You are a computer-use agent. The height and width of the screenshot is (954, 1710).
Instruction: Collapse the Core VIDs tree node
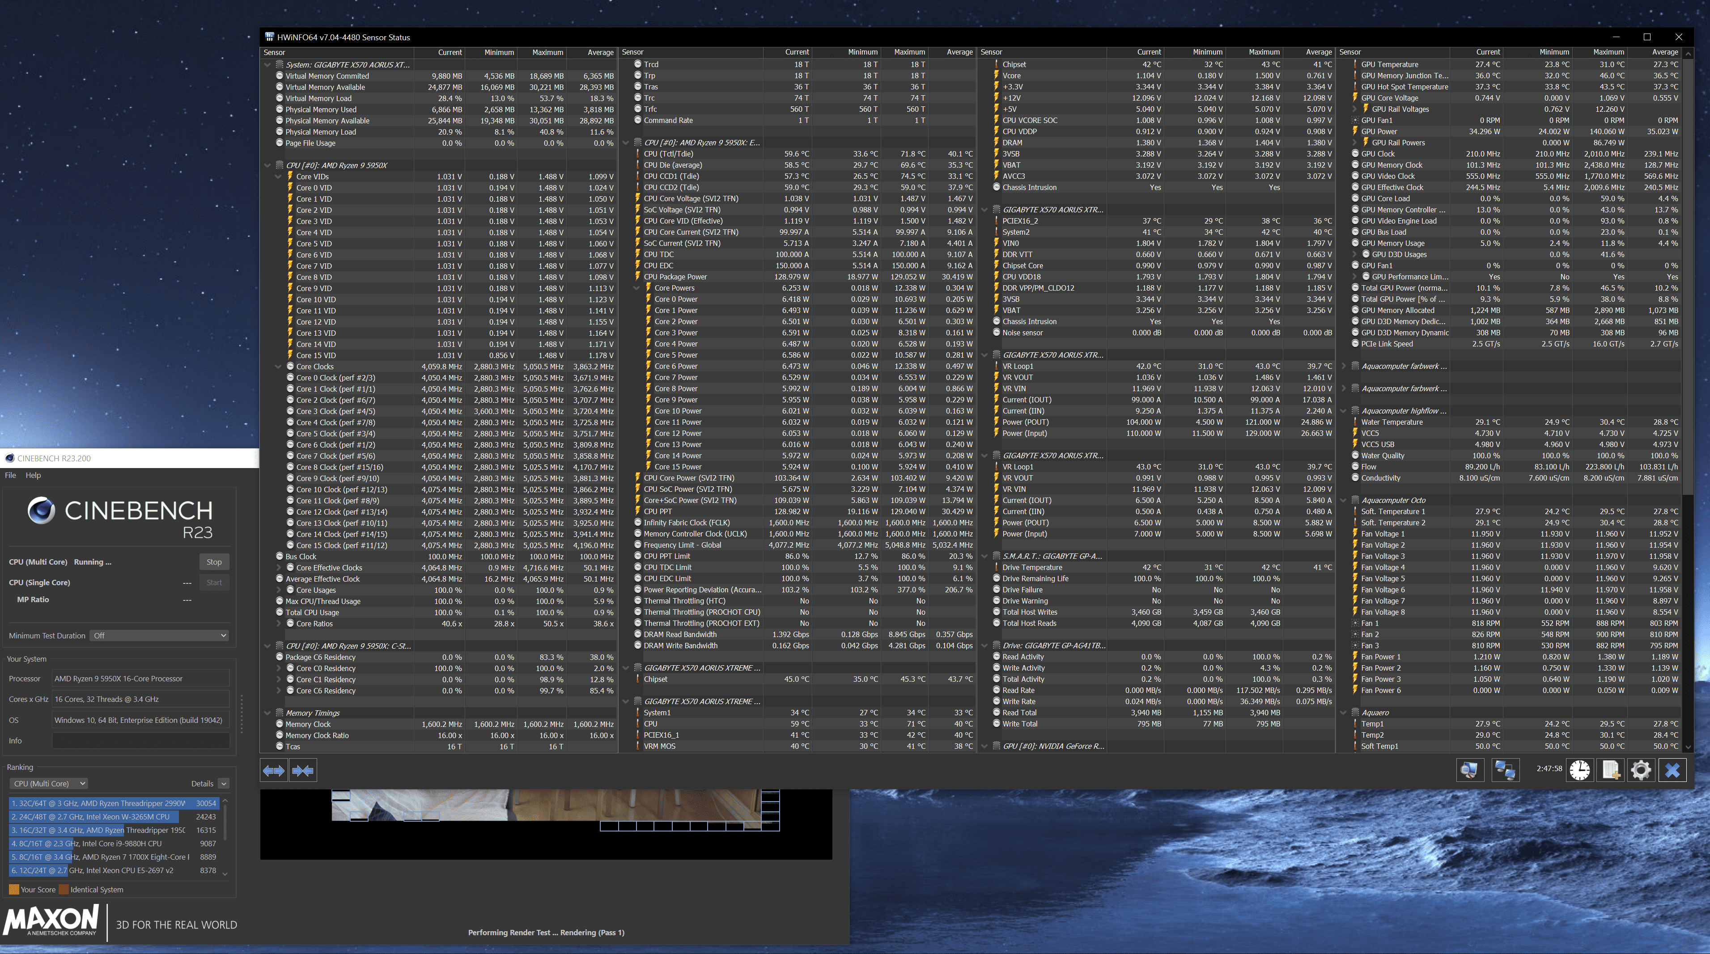point(278,177)
